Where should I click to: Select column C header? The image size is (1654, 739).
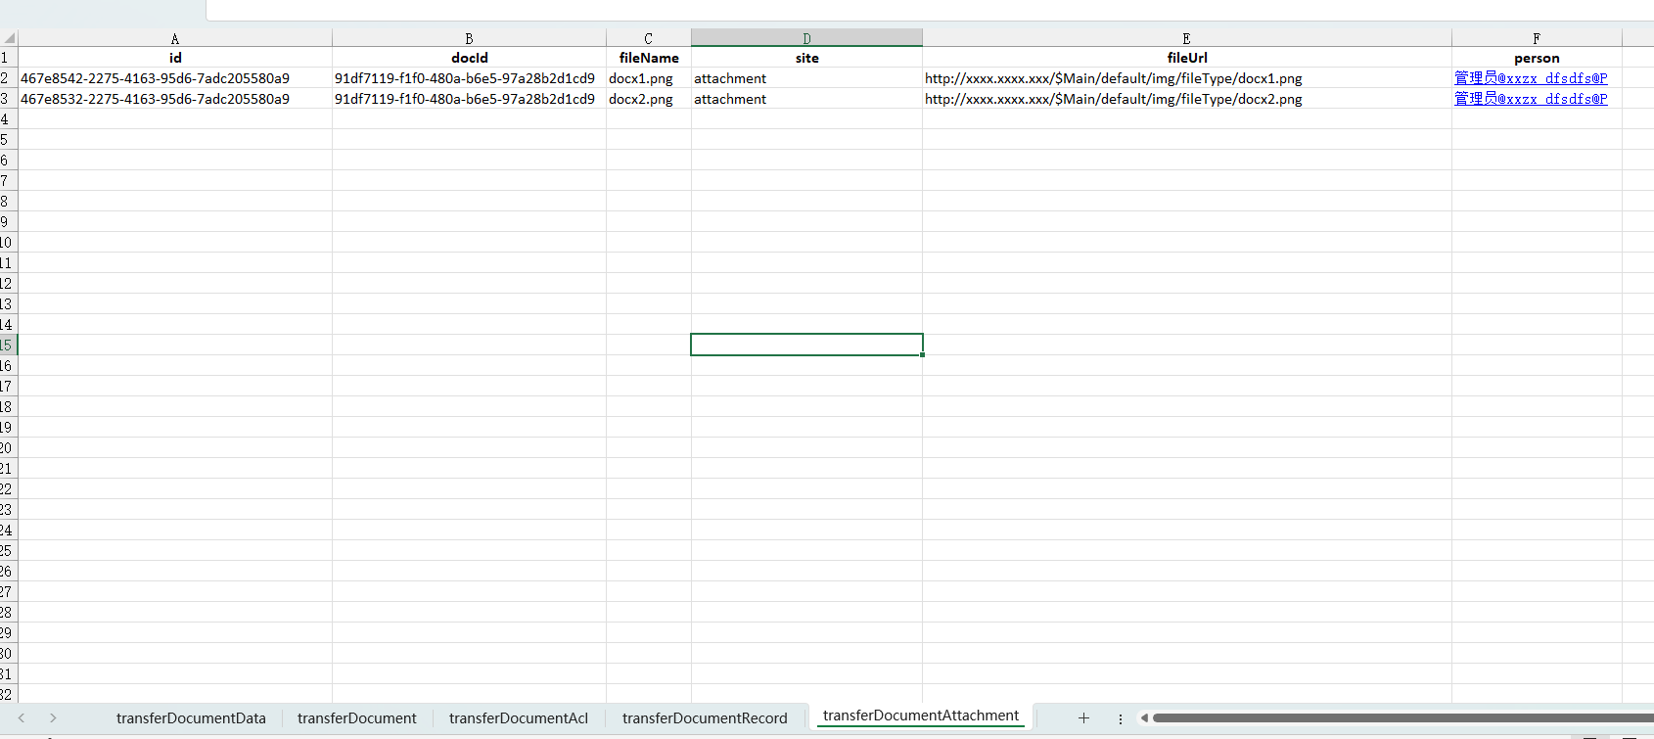tap(648, 38)
